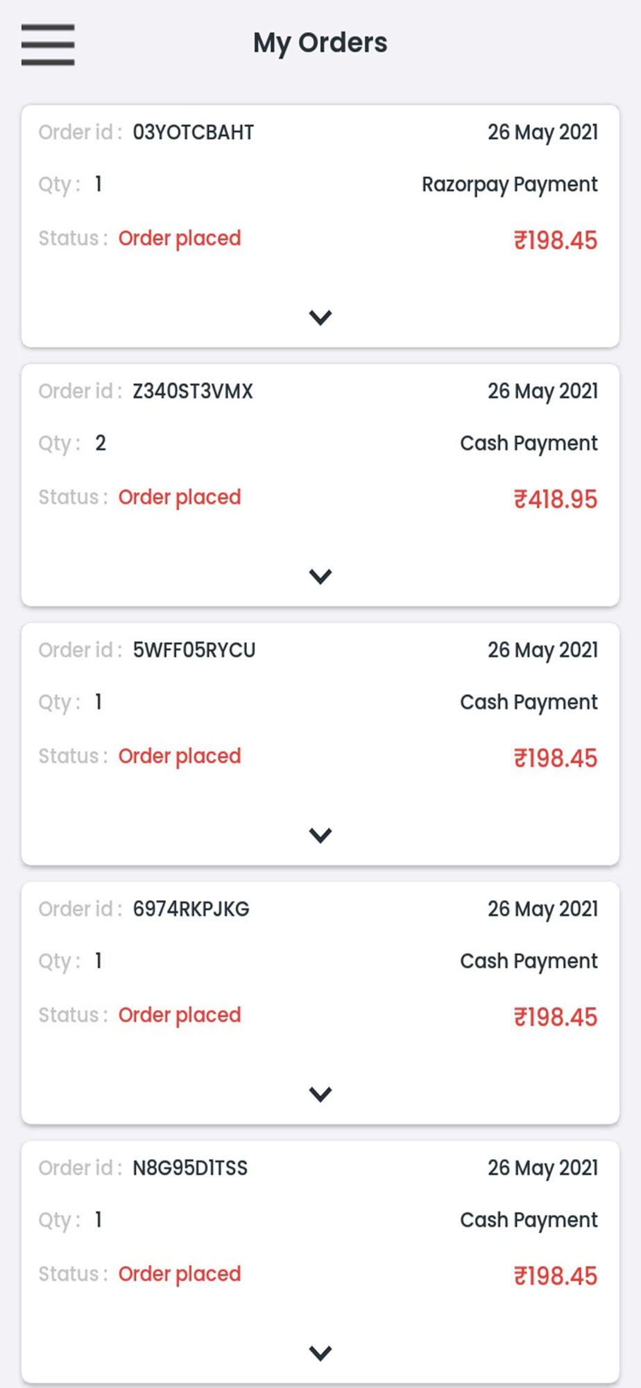This screenshot has width=641, height=1388.
Task: Tap the Order placed status of 5WFF05RYCU
Action: tap(180, 756)
